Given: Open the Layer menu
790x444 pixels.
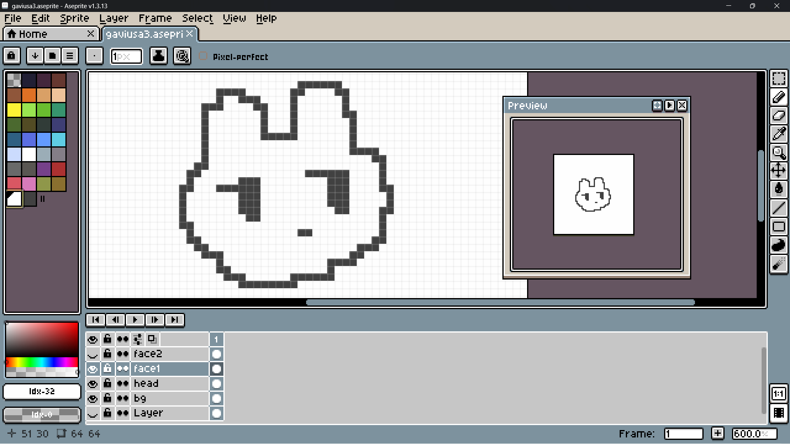Looking at the screenshot, I should (114, 18).
